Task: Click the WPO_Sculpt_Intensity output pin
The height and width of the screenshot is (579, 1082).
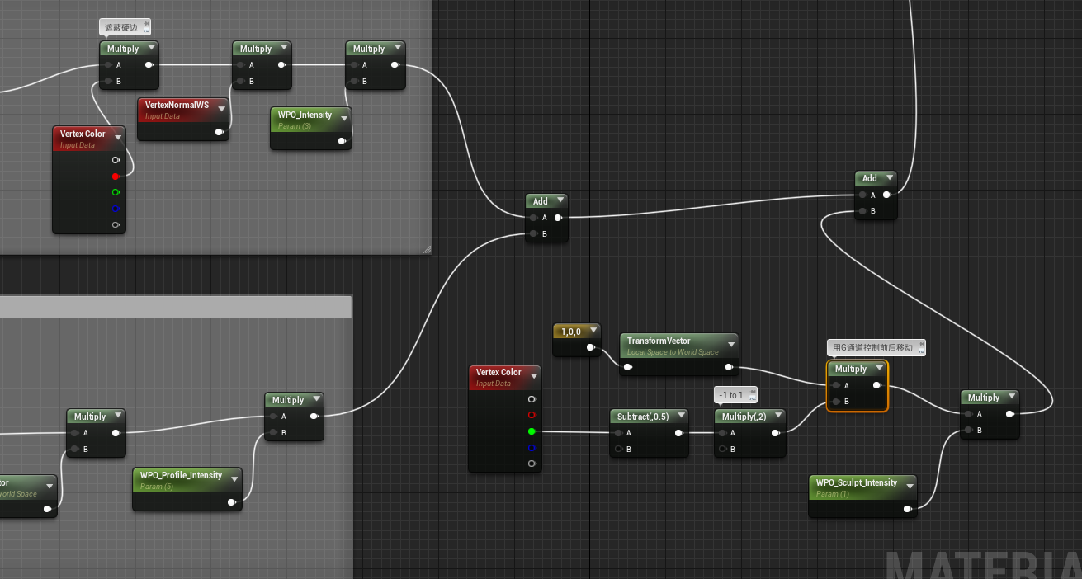Action: [907, 509]
